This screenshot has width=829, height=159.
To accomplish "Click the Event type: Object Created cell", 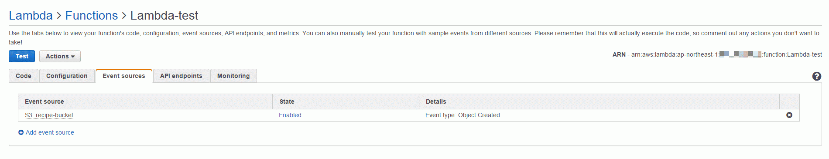I will point(462,115).
